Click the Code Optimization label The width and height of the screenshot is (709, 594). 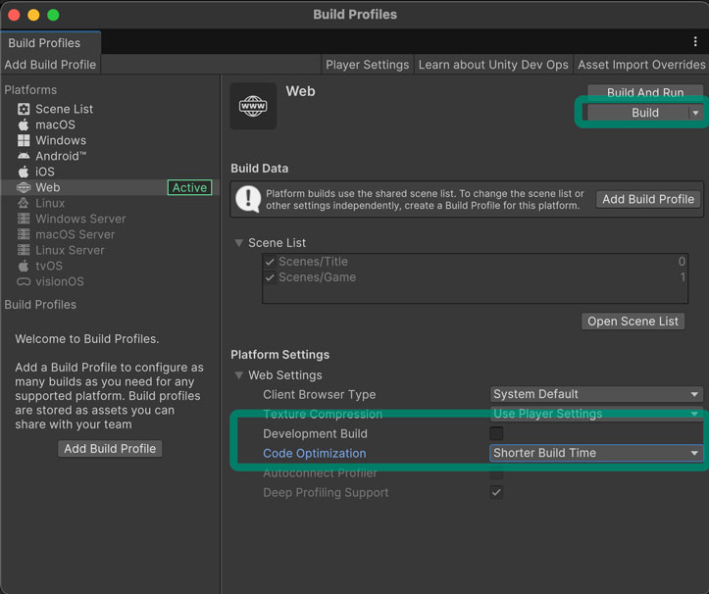coord(314,453)
